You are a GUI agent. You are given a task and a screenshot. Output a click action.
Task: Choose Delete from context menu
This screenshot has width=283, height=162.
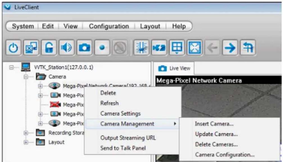coord(108,93)
